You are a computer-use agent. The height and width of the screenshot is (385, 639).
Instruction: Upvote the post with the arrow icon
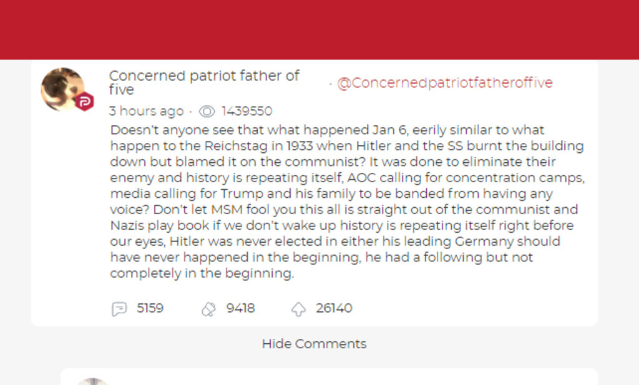298,309
